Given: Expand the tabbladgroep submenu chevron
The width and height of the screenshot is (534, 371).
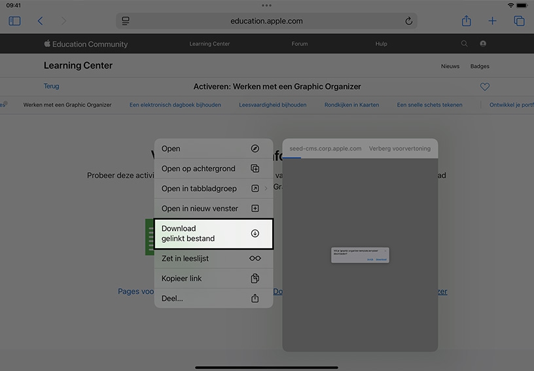Looking at the screenshot, I should pos(266,188).
